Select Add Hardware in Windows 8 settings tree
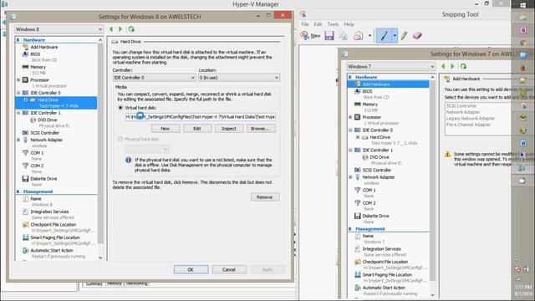The height and width of the screenshot is (301, 535). pyautogui.click(x=44, y=47)
